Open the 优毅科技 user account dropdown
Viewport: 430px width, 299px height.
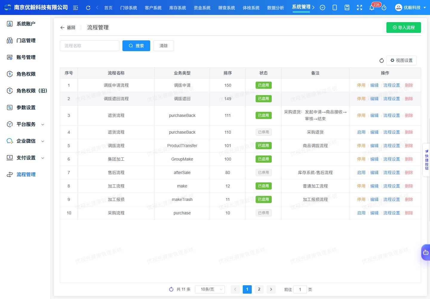coord(411,8)
